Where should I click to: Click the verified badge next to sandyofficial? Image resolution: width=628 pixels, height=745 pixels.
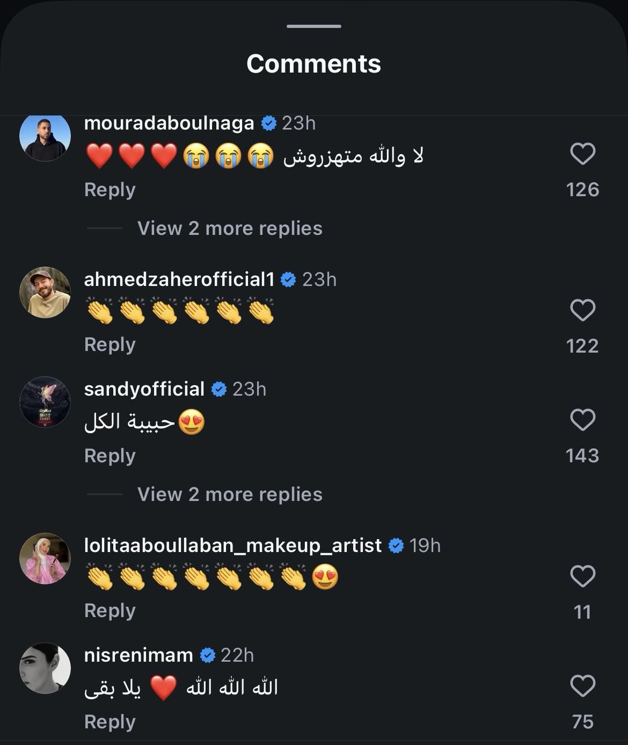[219, 389]
